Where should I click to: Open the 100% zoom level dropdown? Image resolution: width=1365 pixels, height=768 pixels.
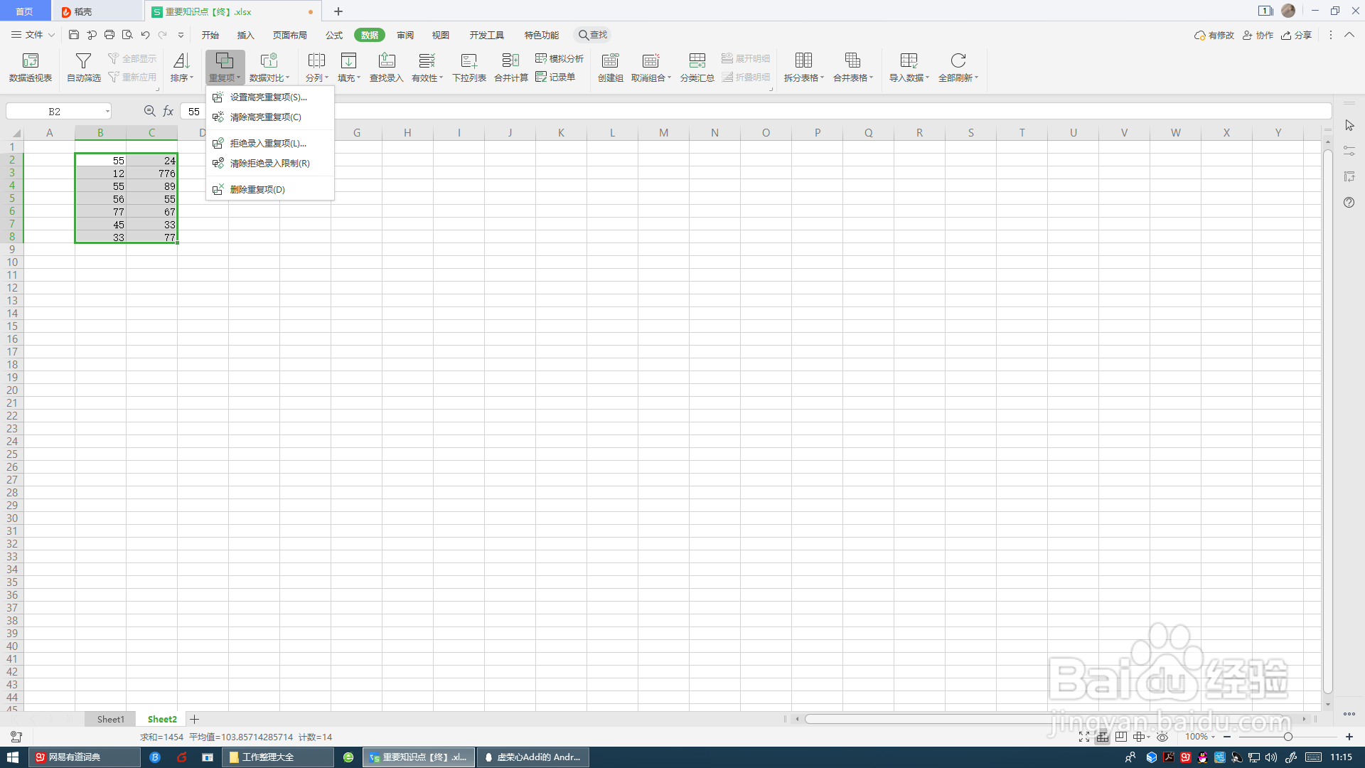click(1200, 737)
